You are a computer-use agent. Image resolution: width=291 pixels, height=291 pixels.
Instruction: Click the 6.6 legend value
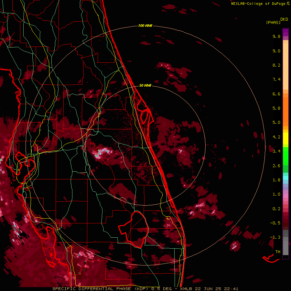[x=276, y=94]
